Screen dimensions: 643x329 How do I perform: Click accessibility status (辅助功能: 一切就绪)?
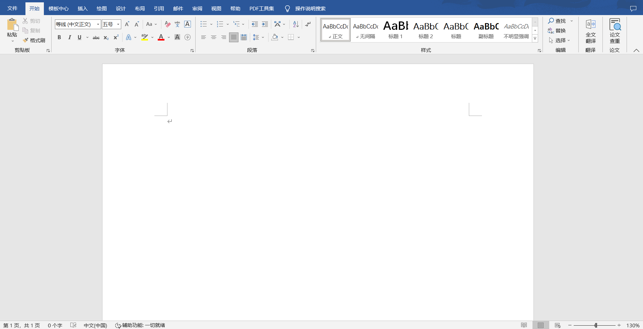click(140, 325)
